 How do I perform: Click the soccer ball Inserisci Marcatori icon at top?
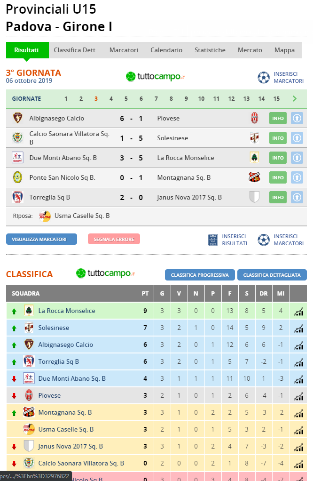coord(263,77)
